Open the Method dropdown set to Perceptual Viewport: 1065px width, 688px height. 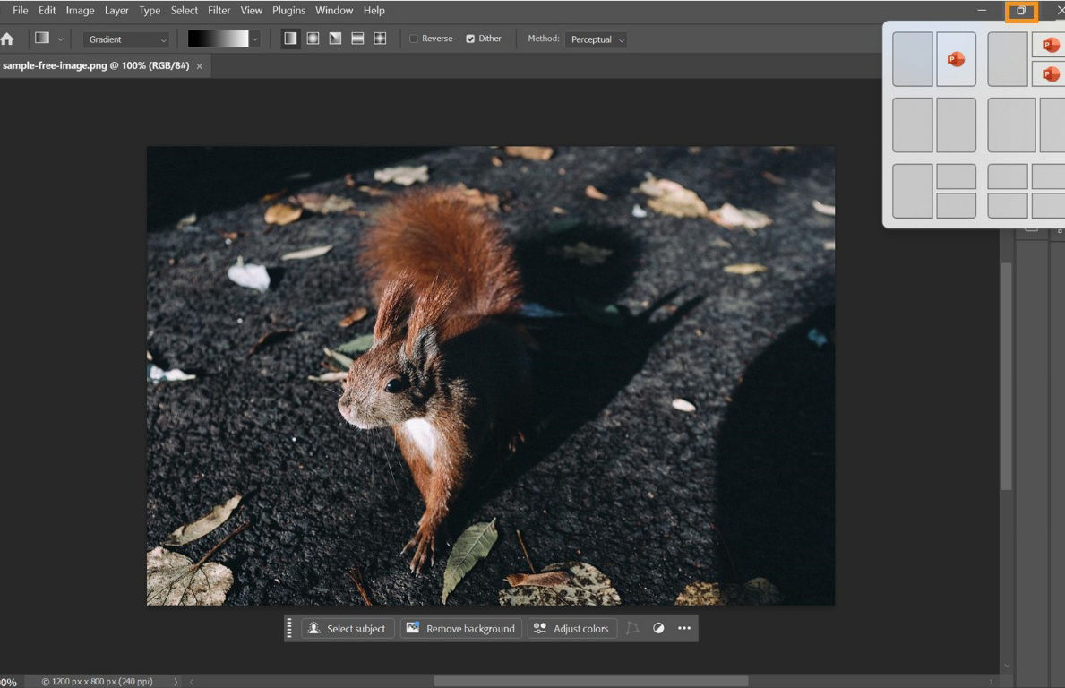click(x=596, y=39)
